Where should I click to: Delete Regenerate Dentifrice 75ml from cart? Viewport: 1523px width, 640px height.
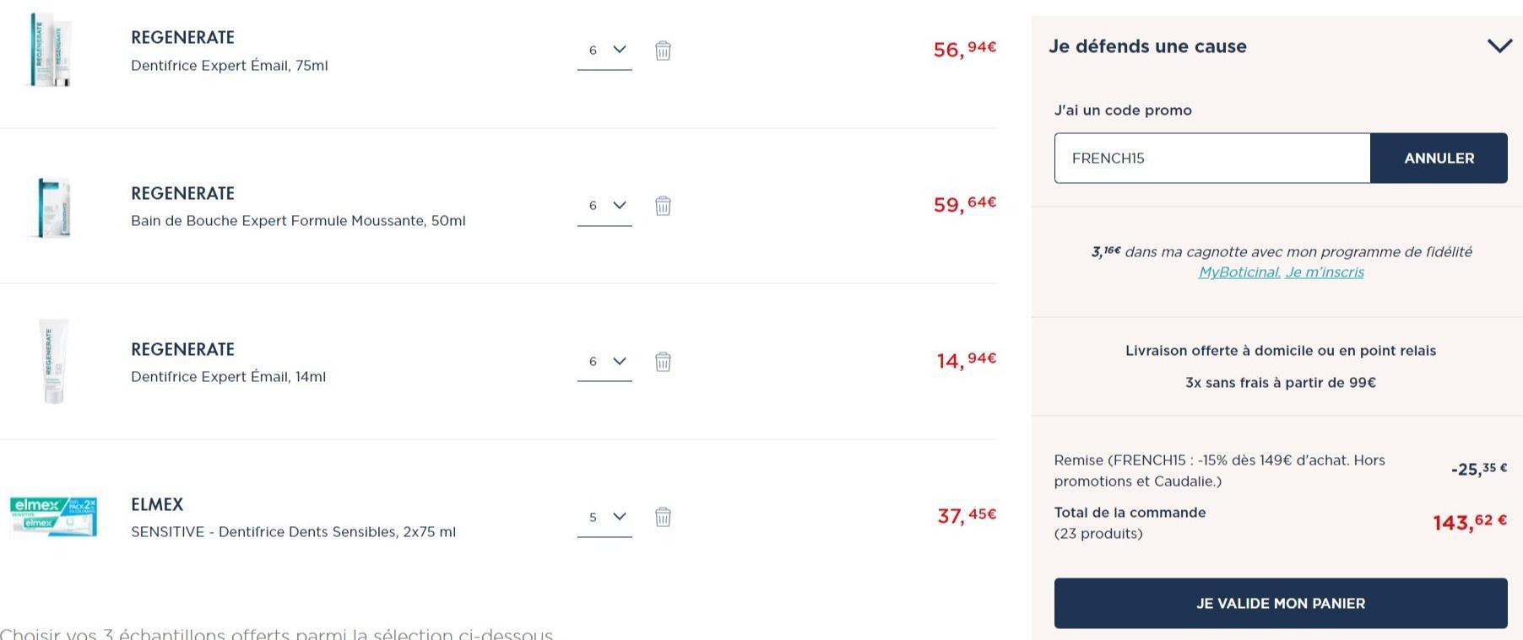[x=663, y=51]
